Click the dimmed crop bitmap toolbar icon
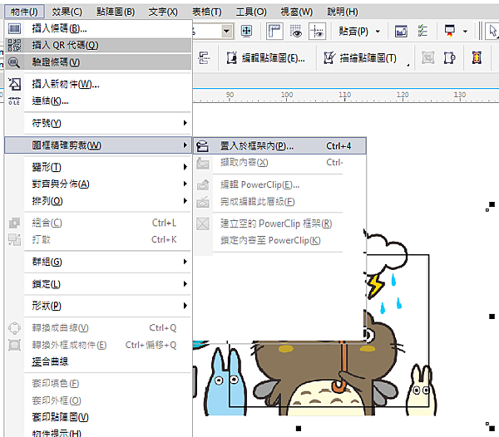This screenshot has height=437, width=499. pyautogui.click(x=427, y=58)
